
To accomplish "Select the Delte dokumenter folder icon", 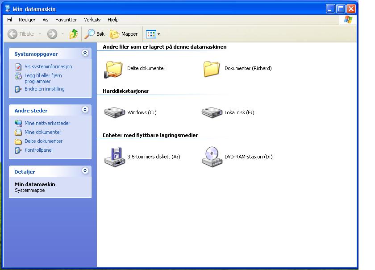I will click(x=114, y=69).
